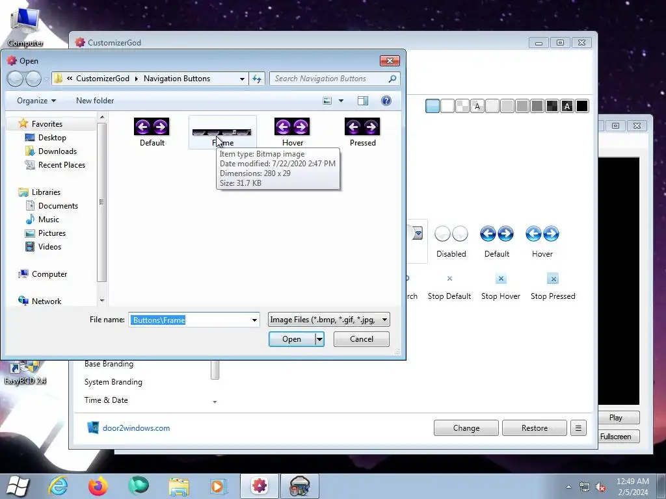This screenshot has width=666, height=499.
Task: Open the view options dropdown arrow
Action: pos(341,101)
